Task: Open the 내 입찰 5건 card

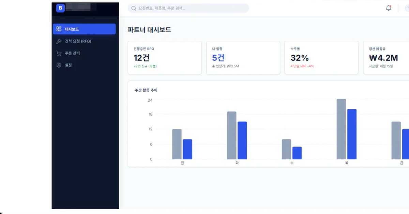Action: 243,58
